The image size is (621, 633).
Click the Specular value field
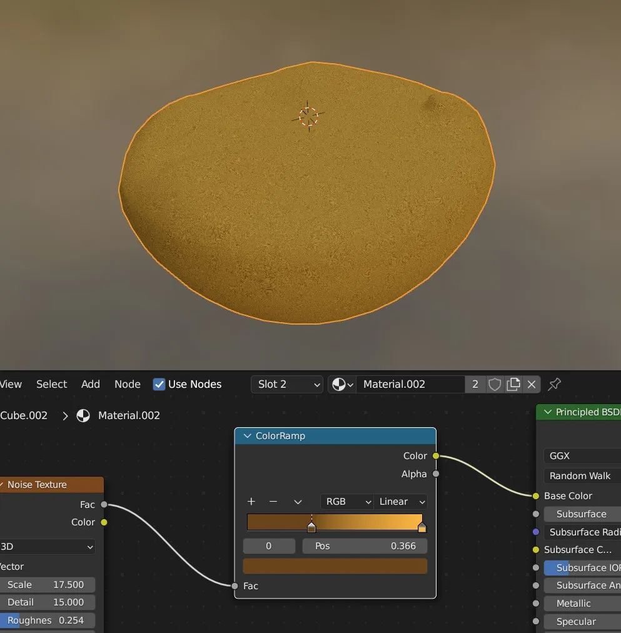click(582, 622)
